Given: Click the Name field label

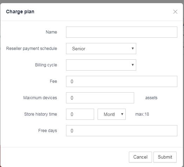Looking at the screenshot, I should point(51,32).
